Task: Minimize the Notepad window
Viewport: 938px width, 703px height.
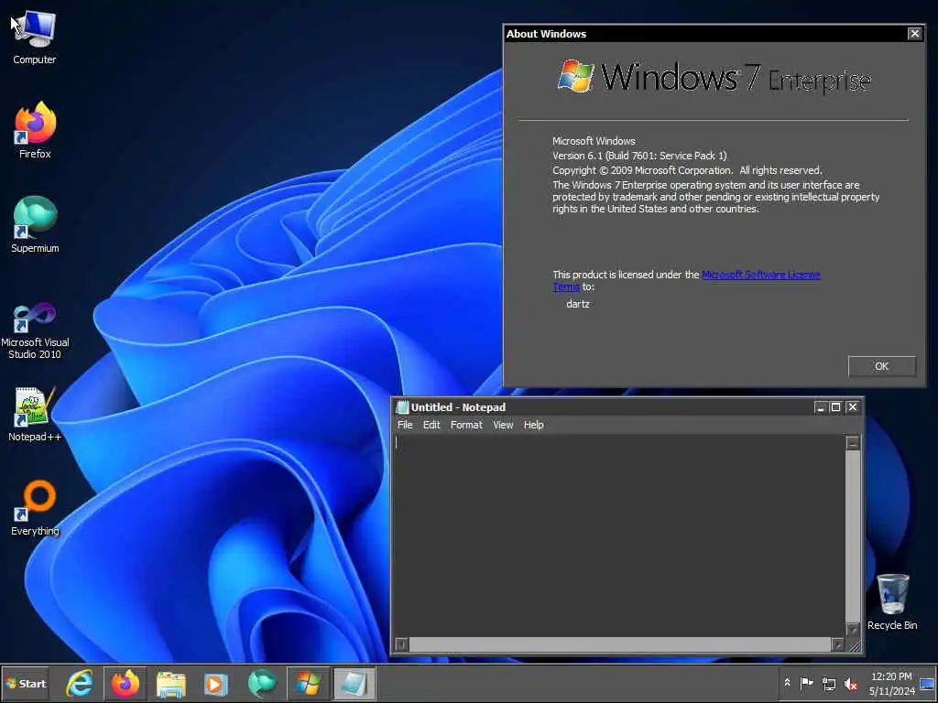Action: click(820, 407)
